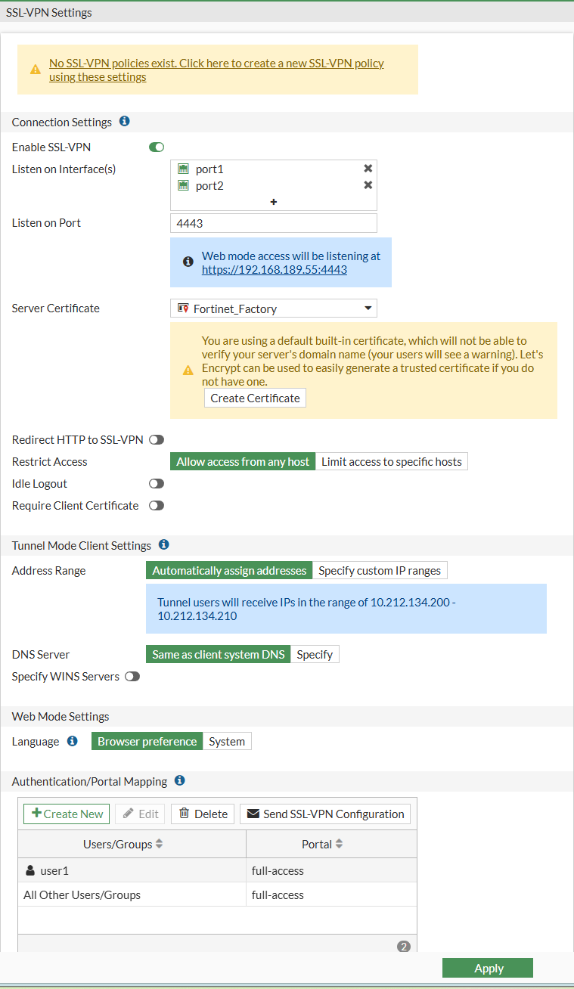Remove port1 from listen interfaces
The height and width of the screenshot is (989, 574).
pos(368,169)
